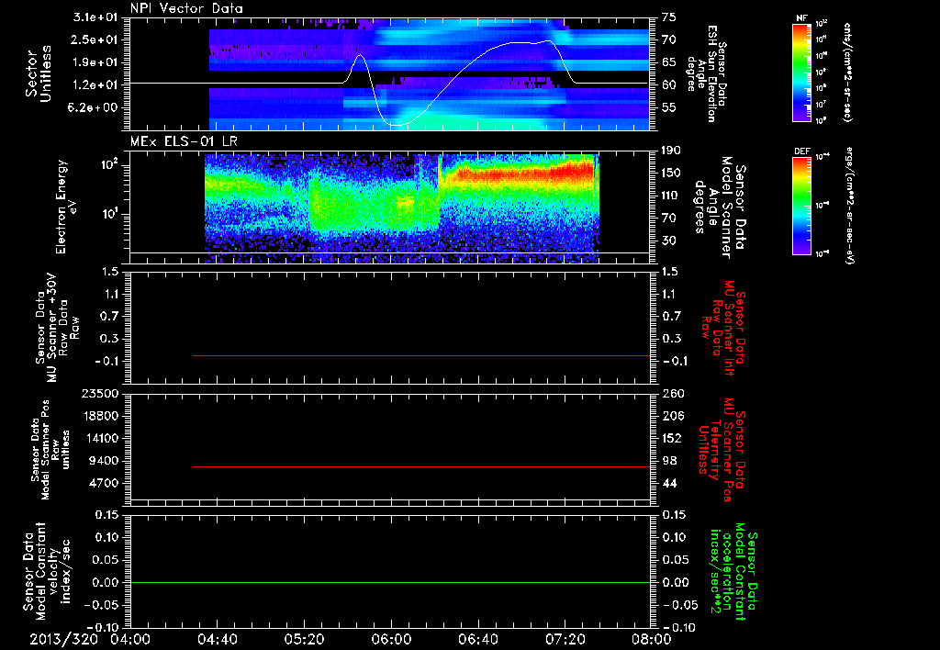940x650 pixels.
Task: Click the 1.9e+01 sector tick label
Action: pos(95,62)
